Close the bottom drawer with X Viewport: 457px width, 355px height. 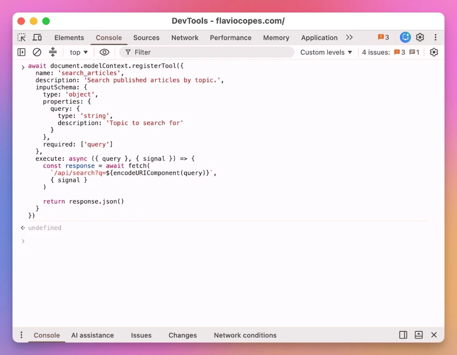pyautogui.click(x=434, y=335)
